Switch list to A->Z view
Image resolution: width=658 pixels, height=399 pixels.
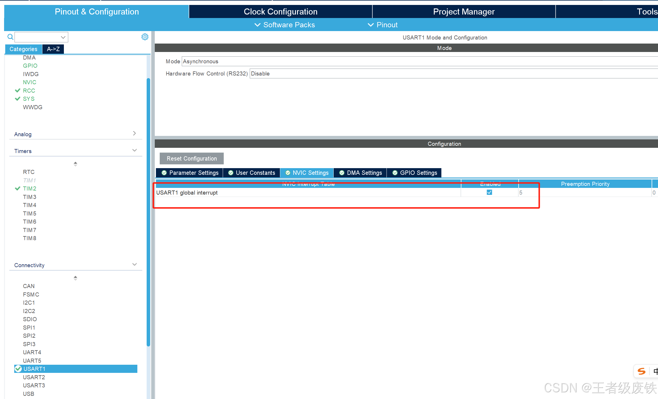(x=53, y=49)
